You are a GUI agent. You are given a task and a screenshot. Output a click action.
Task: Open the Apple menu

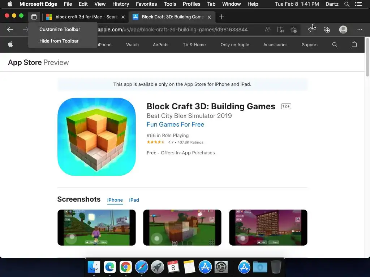(10, 4)
